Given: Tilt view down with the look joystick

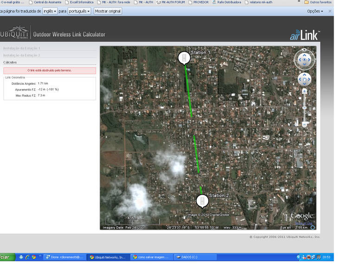Looking at the screenshot, I should click(x=304, y=64).
